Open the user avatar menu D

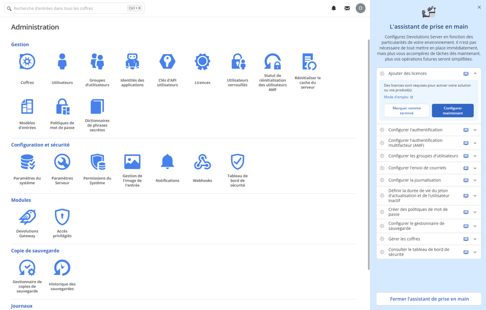click(x=361, y=8)
